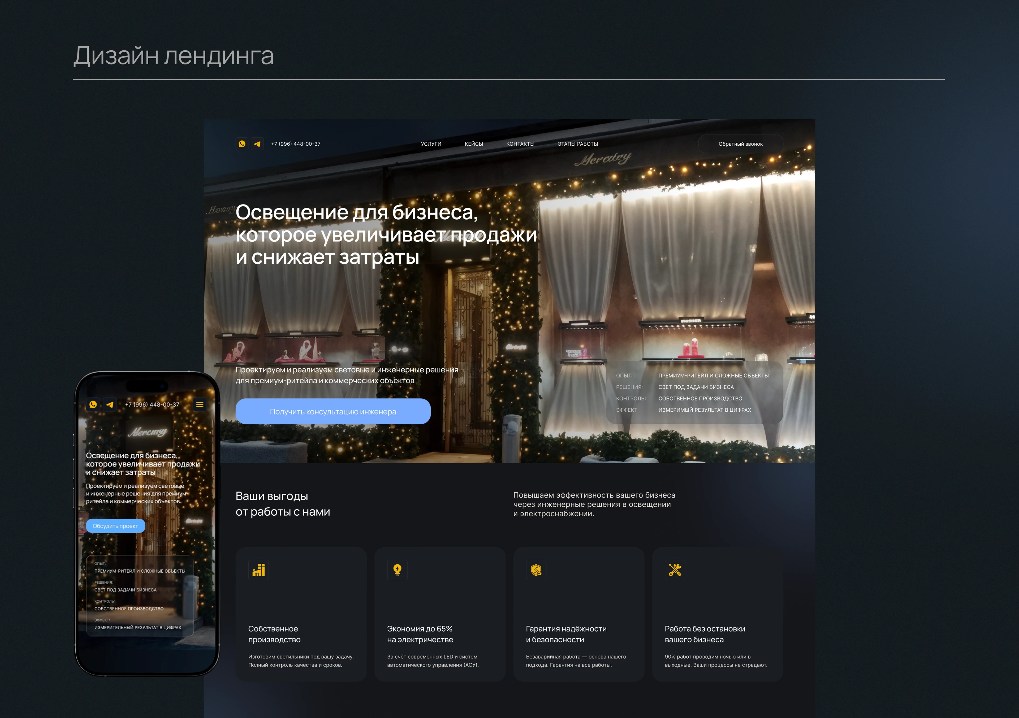Click the bar chart icon above 'Собственное производство'
Image resolution: width=1019 pixels, height=718 pixels.
pos(259,570)
